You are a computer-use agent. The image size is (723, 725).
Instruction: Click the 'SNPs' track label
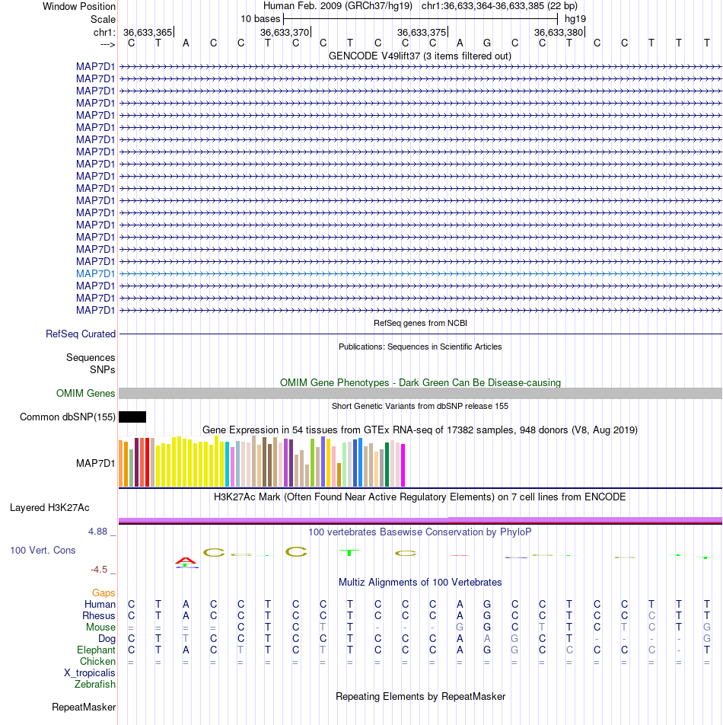[103, 370]
